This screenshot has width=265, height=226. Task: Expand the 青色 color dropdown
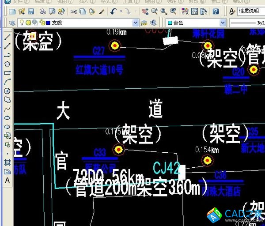(223, 23)
